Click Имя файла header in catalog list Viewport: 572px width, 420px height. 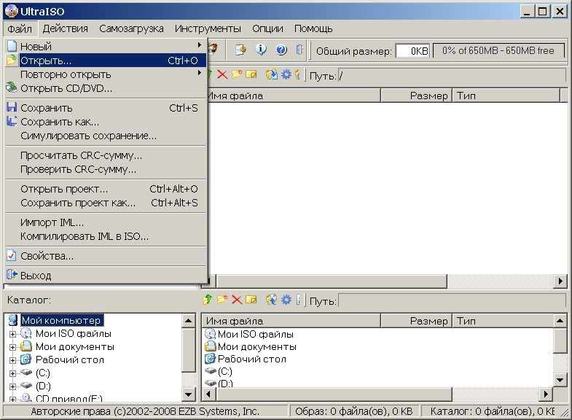[291, 321]
